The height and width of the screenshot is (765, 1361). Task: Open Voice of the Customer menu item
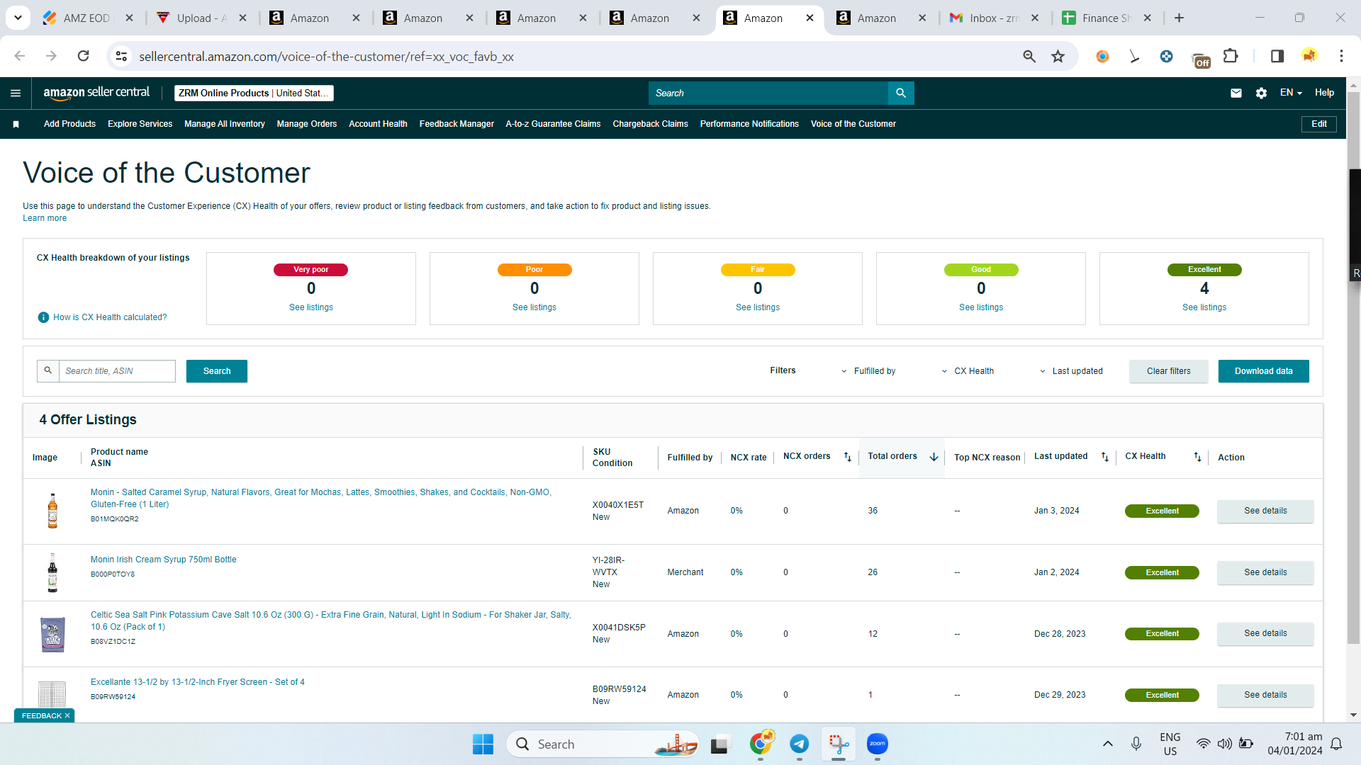[853, 124]
